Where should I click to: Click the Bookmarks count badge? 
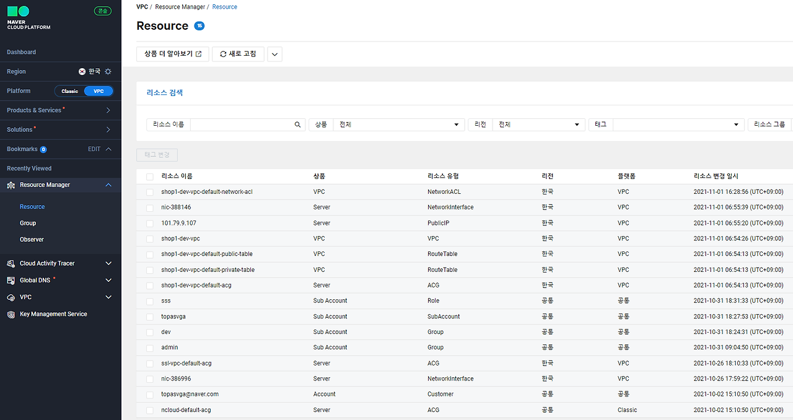43,149
